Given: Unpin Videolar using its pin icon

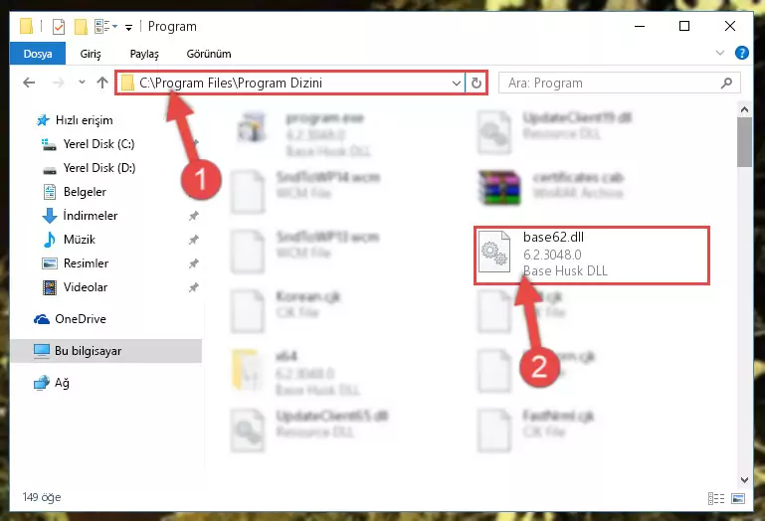Looking at the screenshot, I should (x=194, y=287).
